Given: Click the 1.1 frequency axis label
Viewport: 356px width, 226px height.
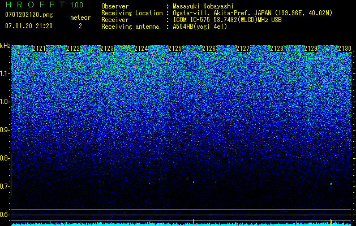Looking at the screenshot, I should [x=4, y=73].
